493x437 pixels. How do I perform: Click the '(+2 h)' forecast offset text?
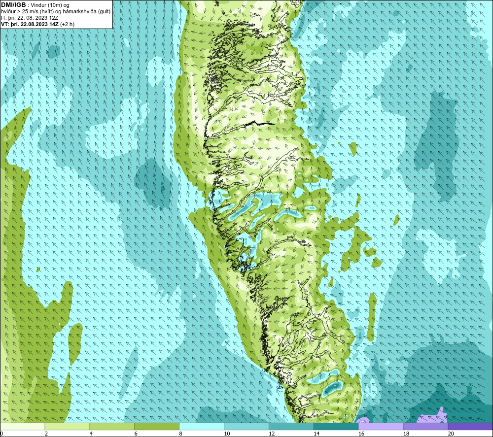tap(67, 24)
